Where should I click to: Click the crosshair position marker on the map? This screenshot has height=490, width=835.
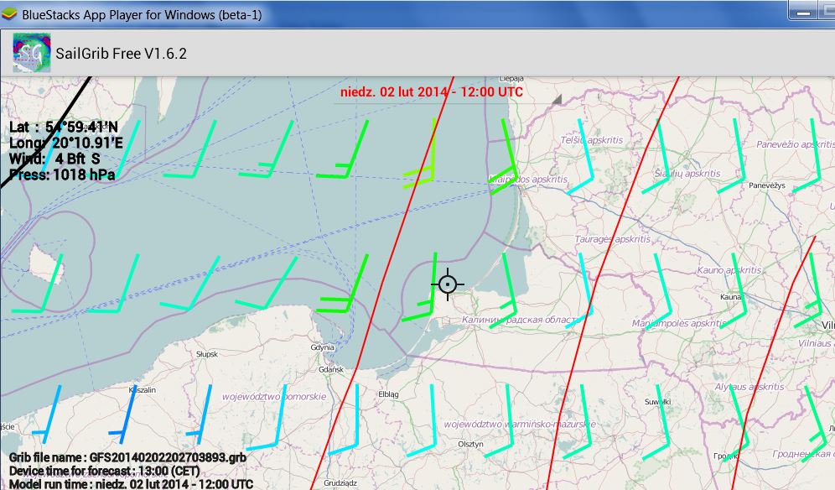pos(448,284)
